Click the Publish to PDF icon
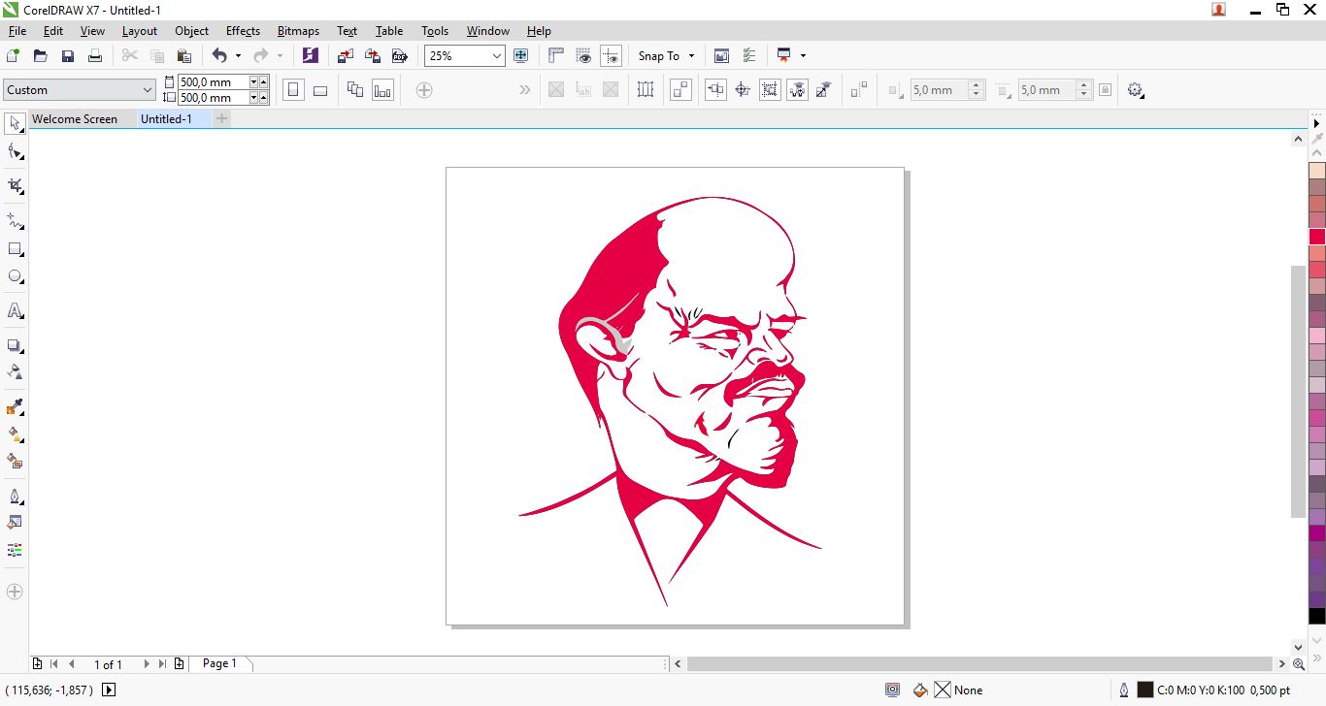 tap(399, 56)
